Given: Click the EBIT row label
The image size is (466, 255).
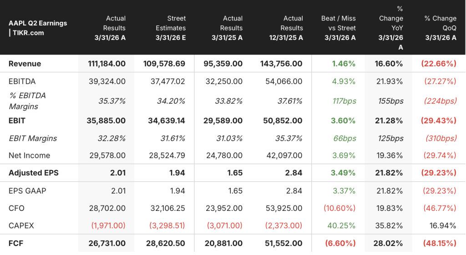Looking at the screenshot, I should pos(17,121).
